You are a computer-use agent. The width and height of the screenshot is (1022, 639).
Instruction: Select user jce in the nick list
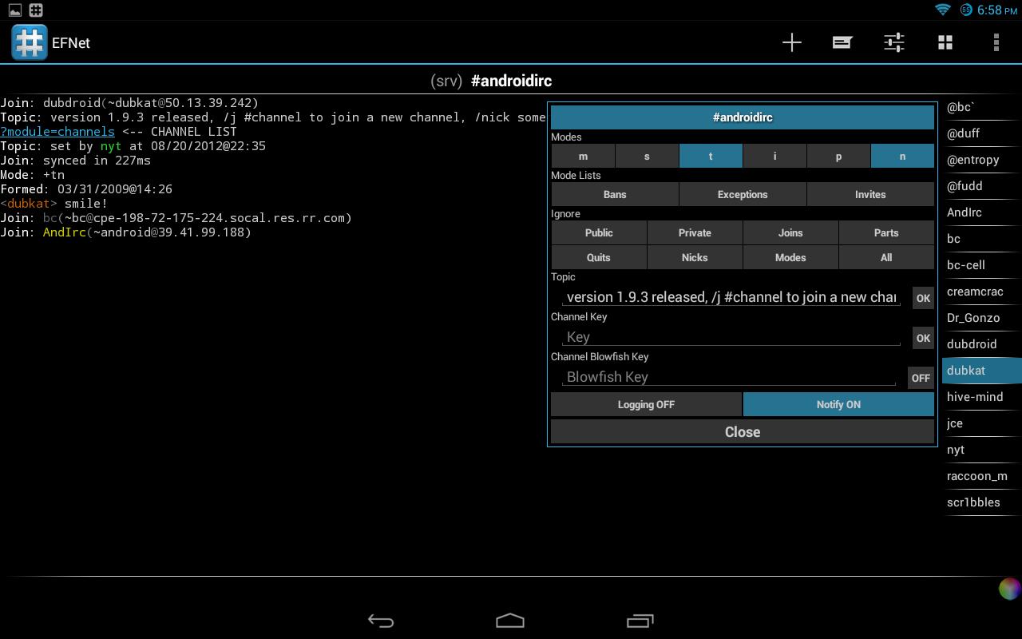tap(981, 423)
